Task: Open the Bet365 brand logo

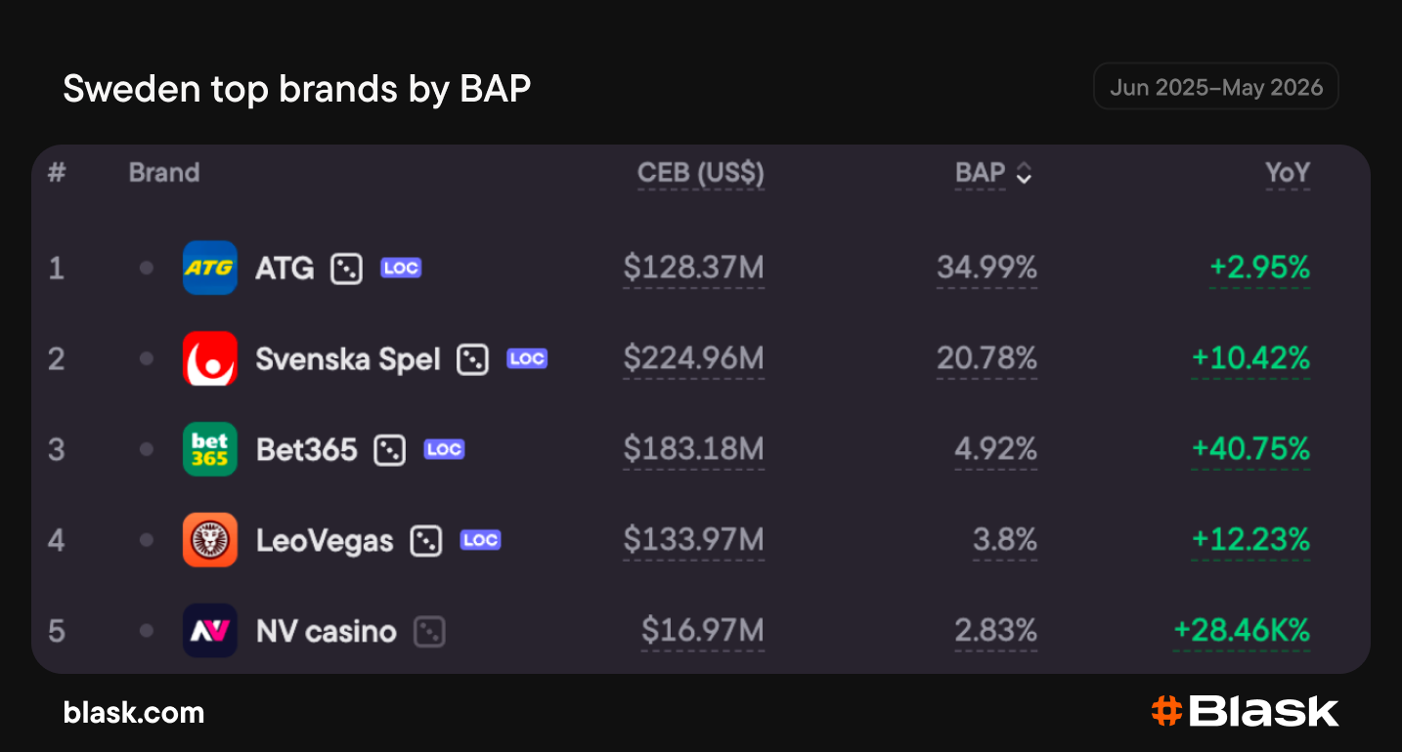Action: click(x=210, y=449)
